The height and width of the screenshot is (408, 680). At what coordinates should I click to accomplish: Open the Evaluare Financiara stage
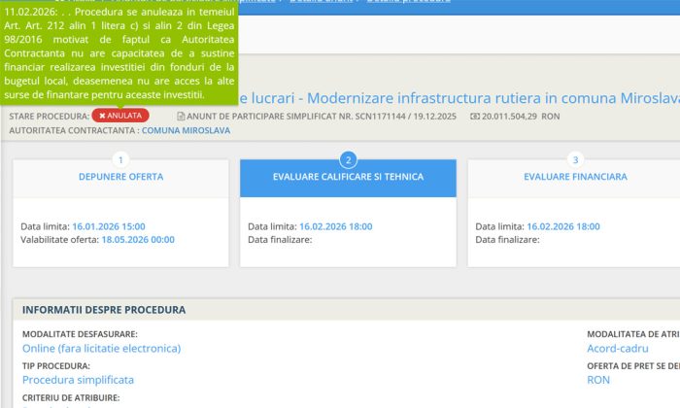[575, 177]
